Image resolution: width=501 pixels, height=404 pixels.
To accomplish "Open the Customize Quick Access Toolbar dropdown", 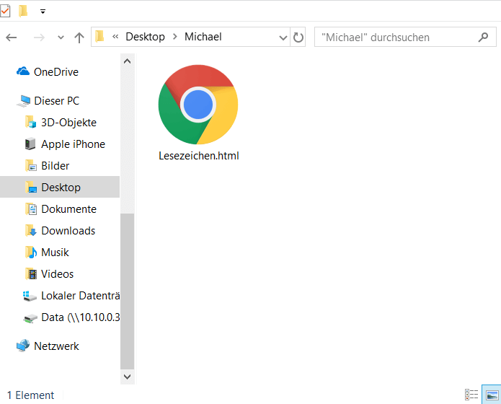I will pyautogui.click(x=43, y=12).
